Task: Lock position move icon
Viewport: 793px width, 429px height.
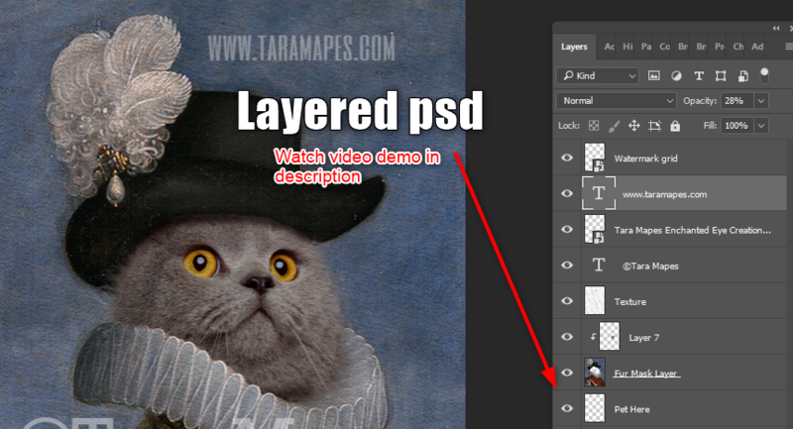Action: point(634,125)
